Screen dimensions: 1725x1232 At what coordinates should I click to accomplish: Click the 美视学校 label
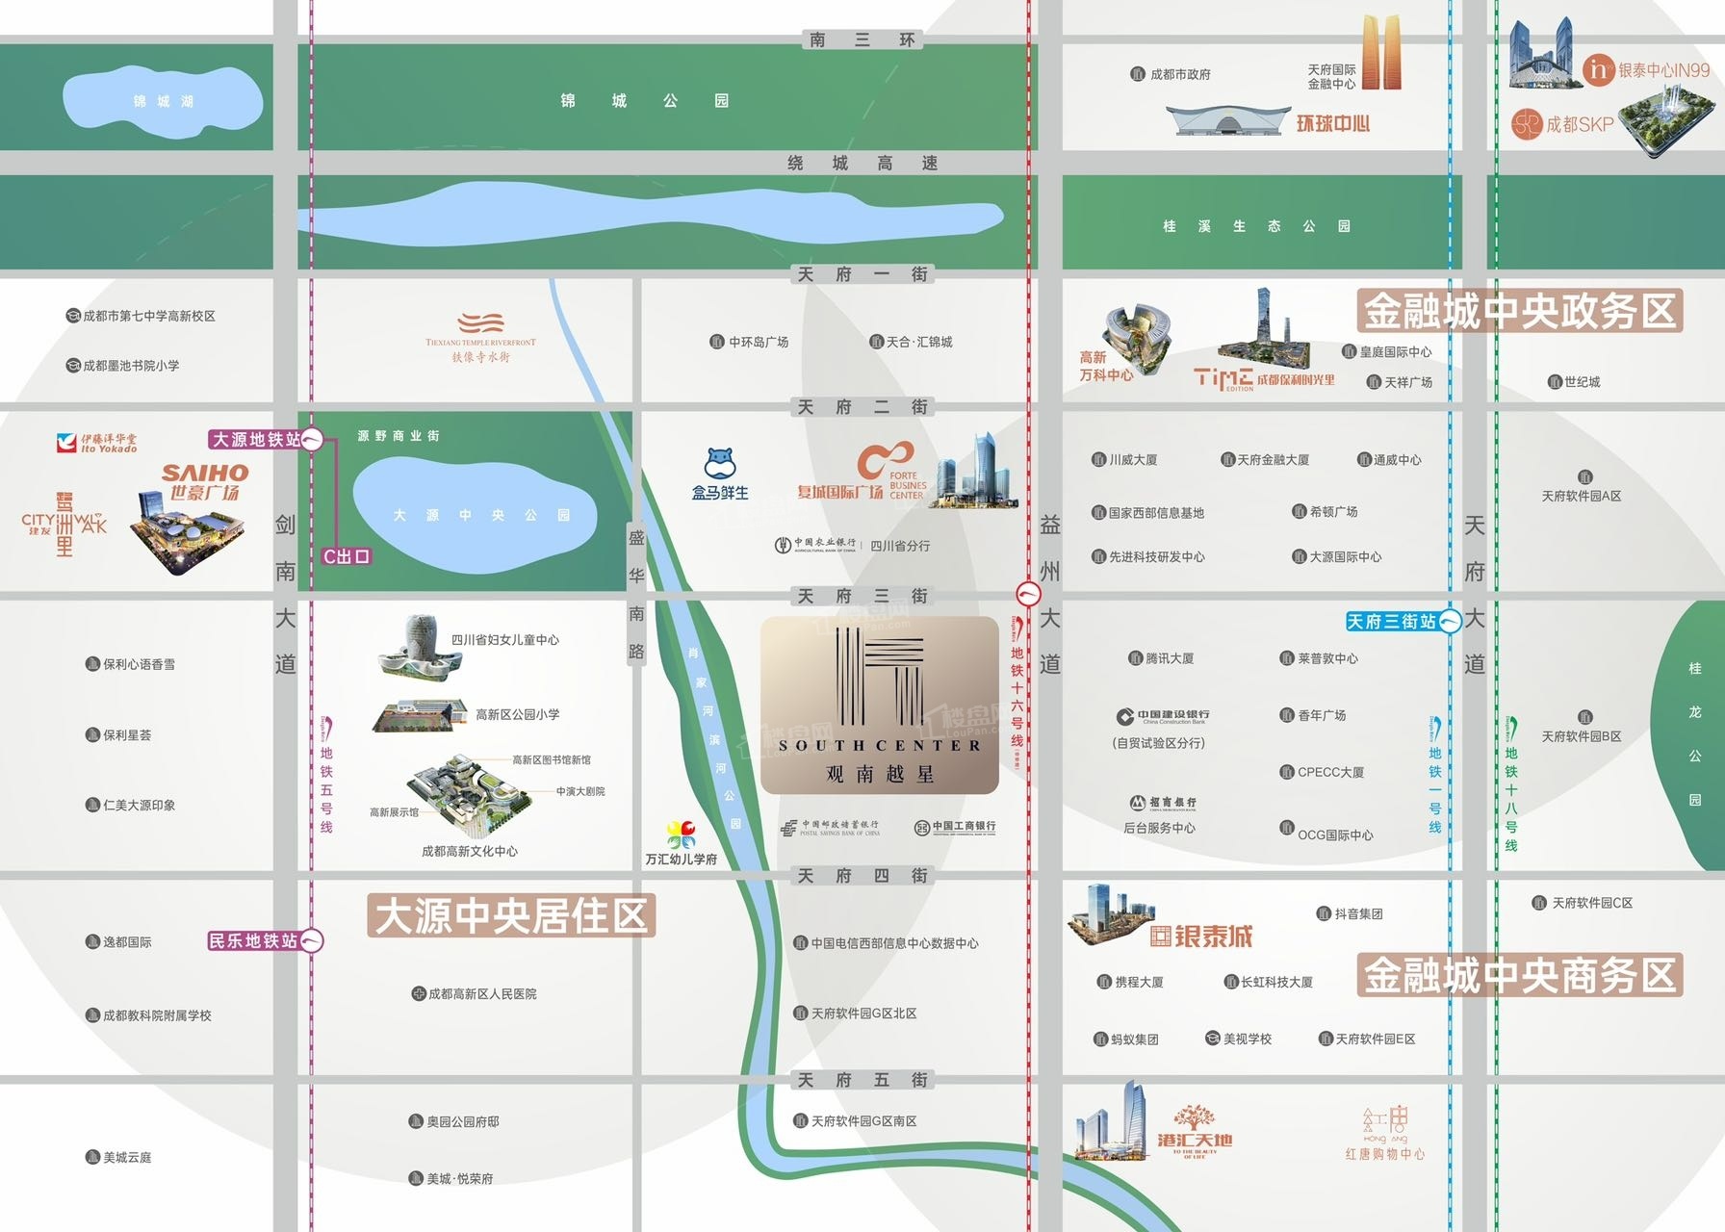pos(1239,1039)
